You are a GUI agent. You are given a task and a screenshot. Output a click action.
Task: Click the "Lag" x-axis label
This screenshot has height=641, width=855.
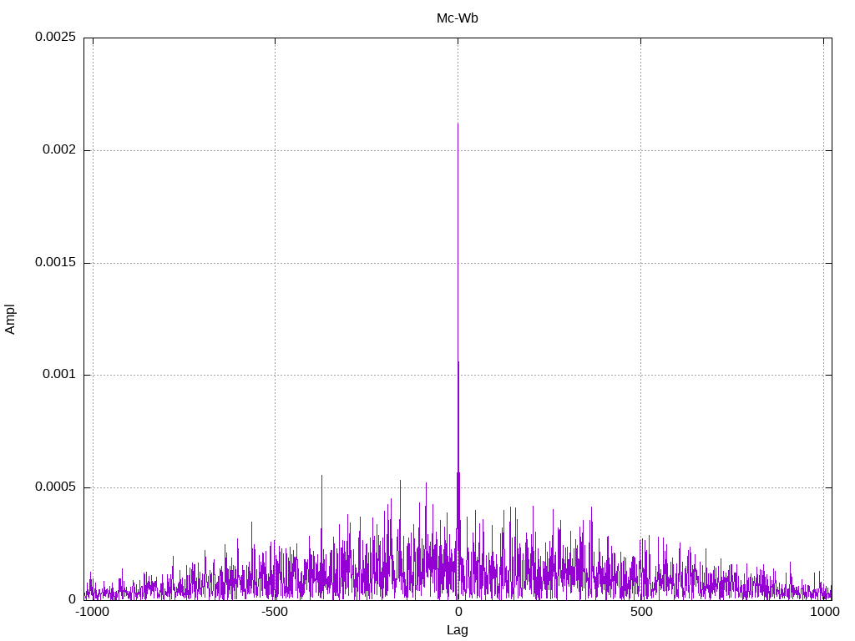(457, 630)
